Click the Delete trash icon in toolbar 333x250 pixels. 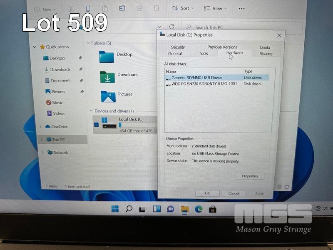coord(157,8)
